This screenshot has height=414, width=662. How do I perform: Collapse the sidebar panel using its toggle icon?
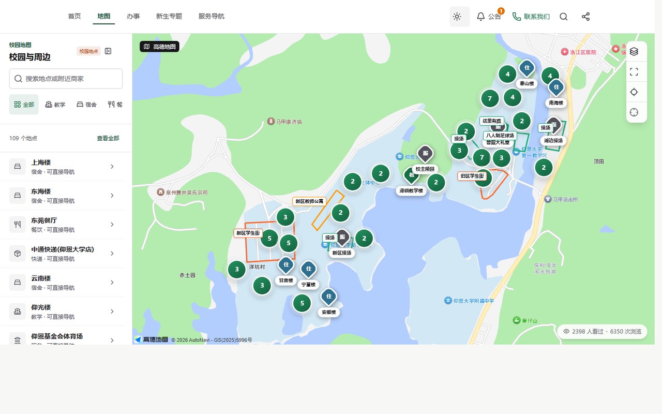click(x=108, y=51)
